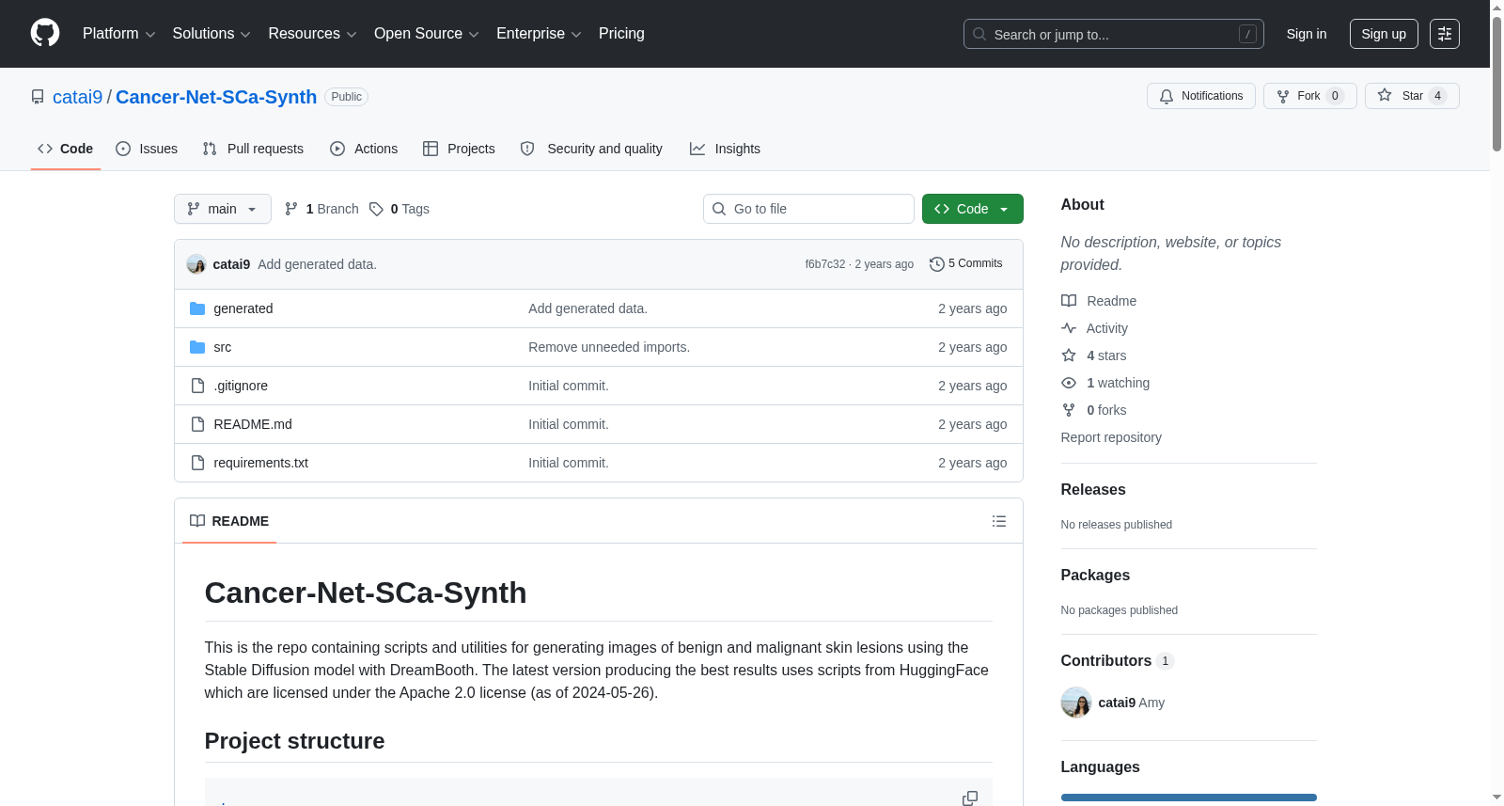Switch to the Pull requests tab
The width and height of the screenshot is (1504, 806).
(253, 149)
